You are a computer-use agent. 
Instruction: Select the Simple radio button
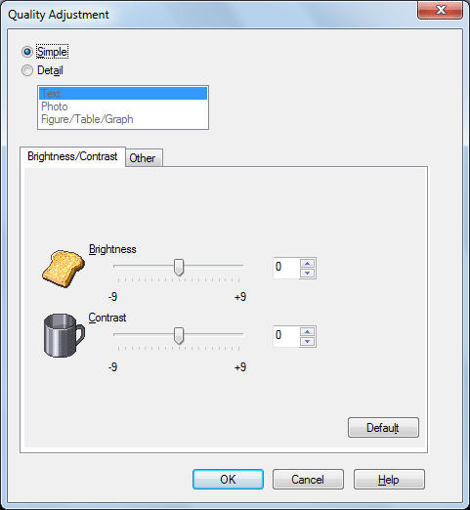coord(27,52)
